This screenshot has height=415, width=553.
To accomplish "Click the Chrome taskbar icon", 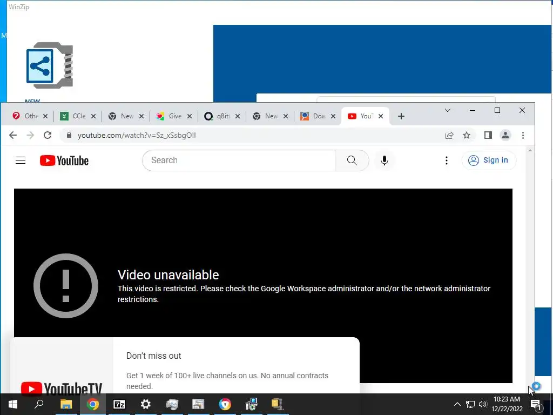I will (93, 404).
